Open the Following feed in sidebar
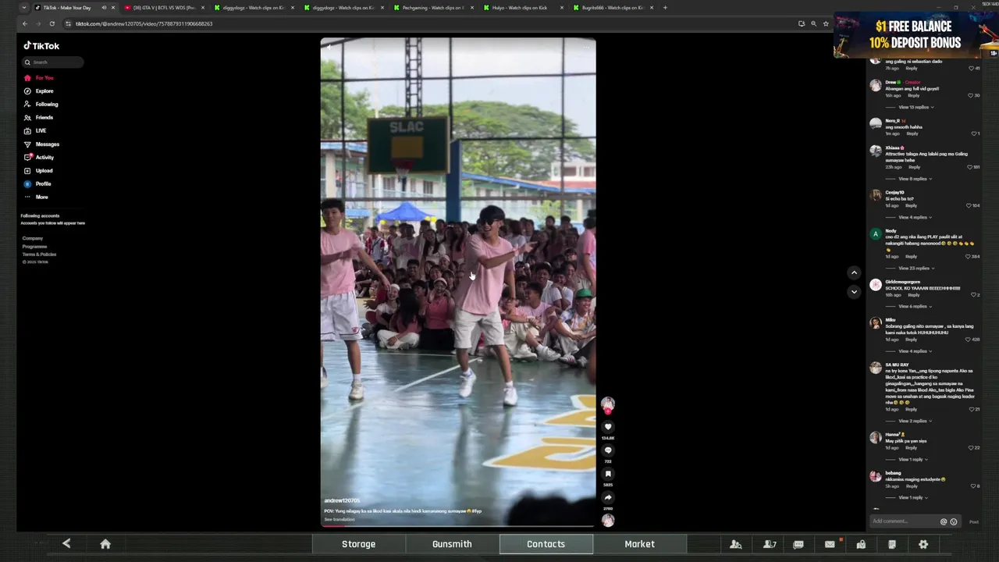The height and width of the screenshot is (562, 999). click(41, 105)
